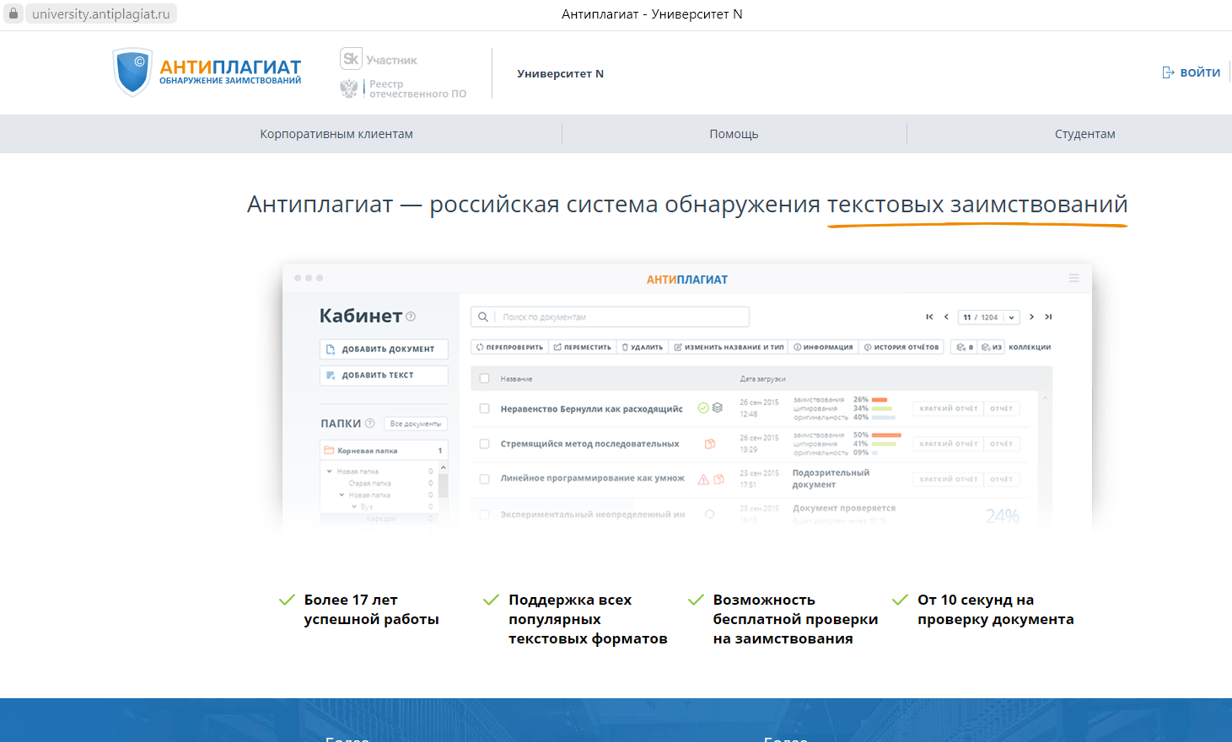The width and height of the screenshot is (1232, 742).
Task: Open the Студентам menu
Action: point(1085,134)
